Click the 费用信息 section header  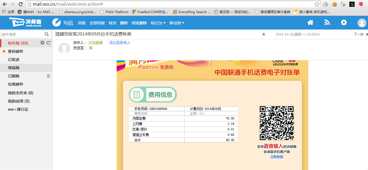153,95
